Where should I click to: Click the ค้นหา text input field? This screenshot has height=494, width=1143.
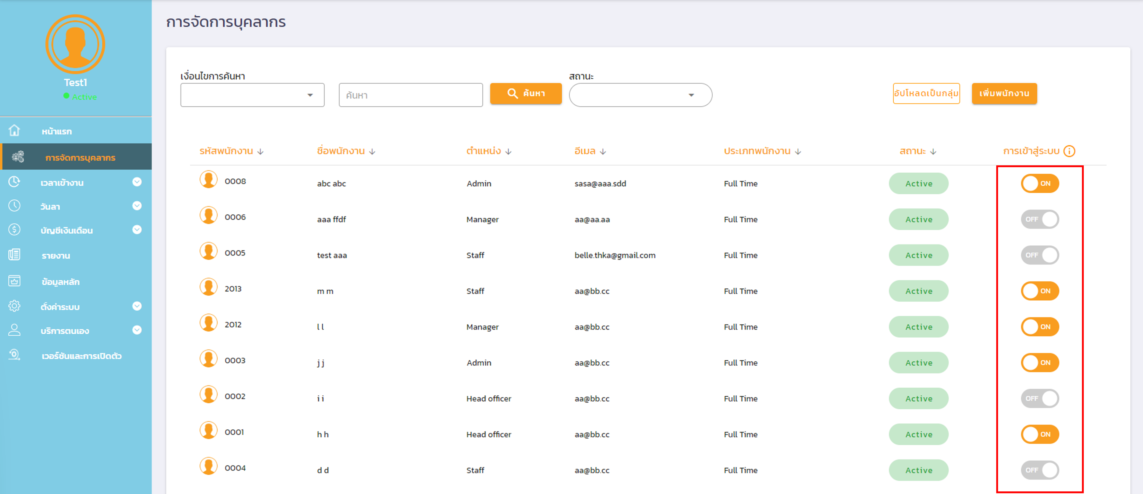point(410,95)
